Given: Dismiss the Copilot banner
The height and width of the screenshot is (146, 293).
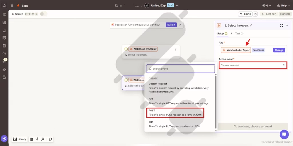Looking at the screenshot, I should point(180,25).
